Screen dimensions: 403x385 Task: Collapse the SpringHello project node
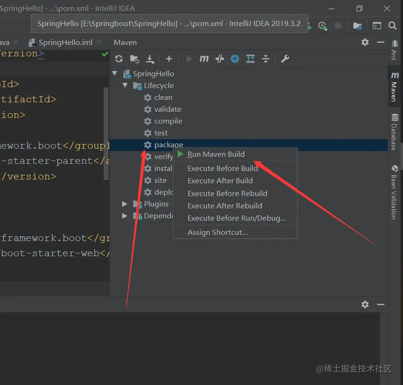coord(115,73)
